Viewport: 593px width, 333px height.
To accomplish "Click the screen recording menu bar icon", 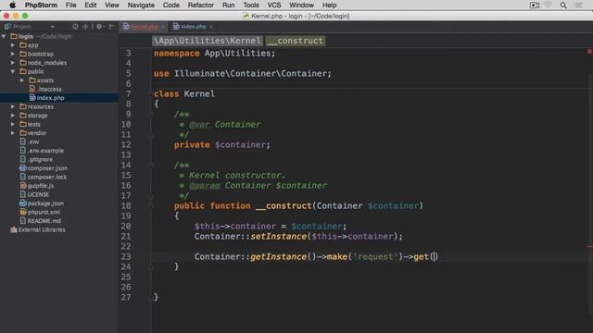I will point(535,5).
